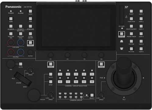Image resolution: width=152 pixels, height=110 pixels.
Task: Tap the central LCD touchscreen
Action: 76,27
